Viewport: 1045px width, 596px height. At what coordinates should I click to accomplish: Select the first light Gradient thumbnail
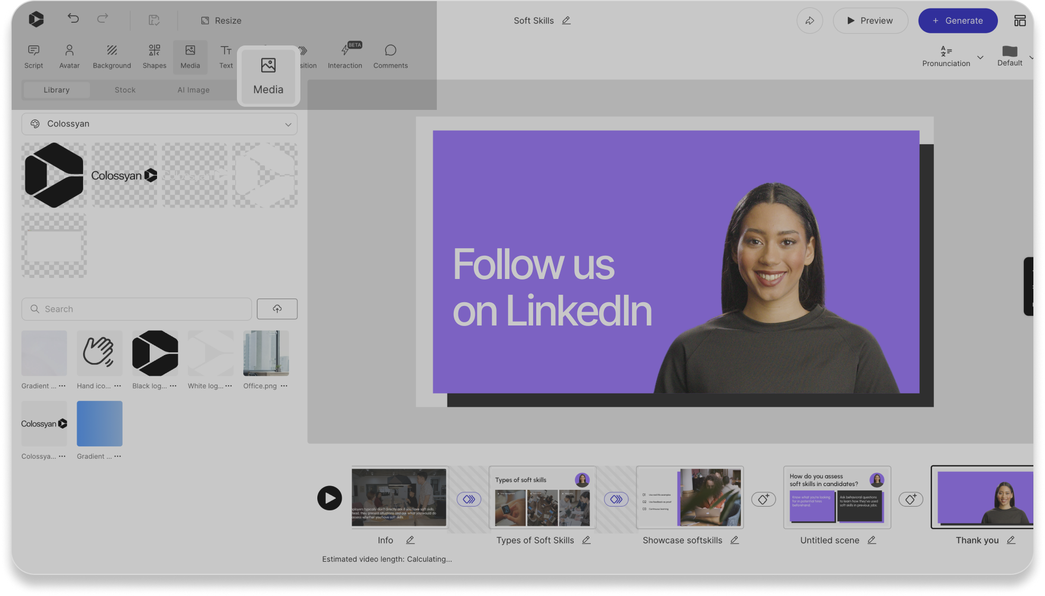[44, 353]
